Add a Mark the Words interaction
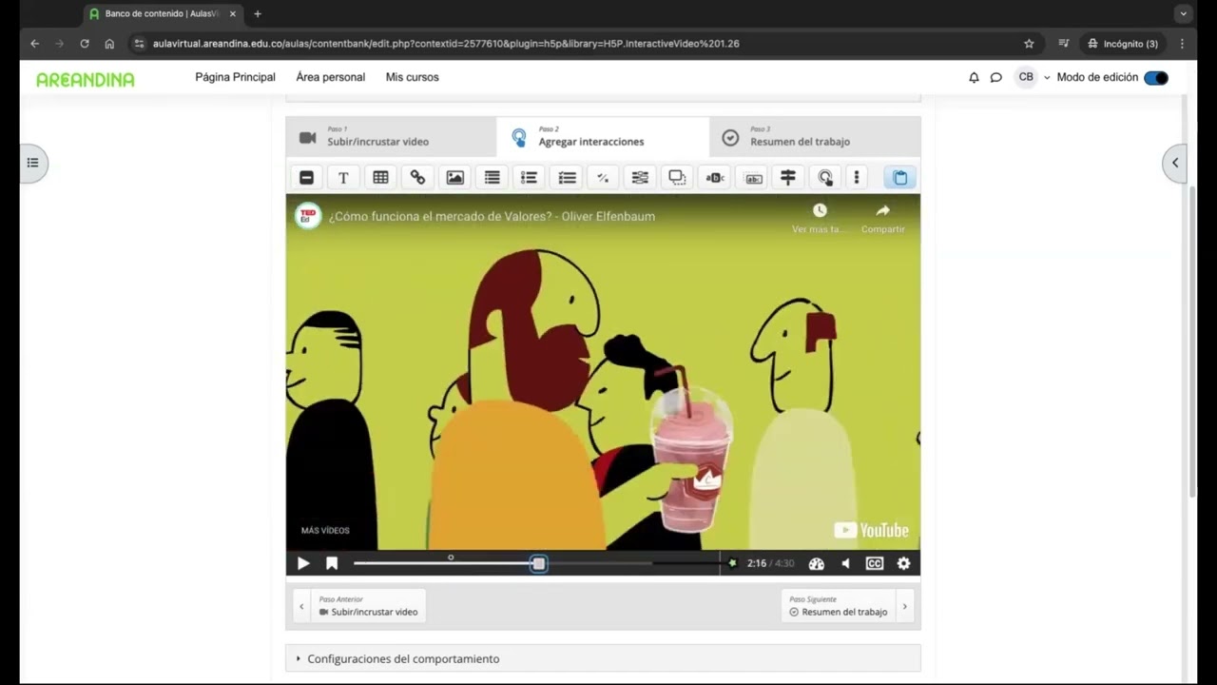This screenshot has width=1217, height=685. pyautogui.click(x=715, y=177)
